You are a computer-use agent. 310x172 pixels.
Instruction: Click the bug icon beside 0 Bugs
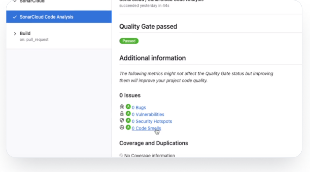(x=122, y=107)
